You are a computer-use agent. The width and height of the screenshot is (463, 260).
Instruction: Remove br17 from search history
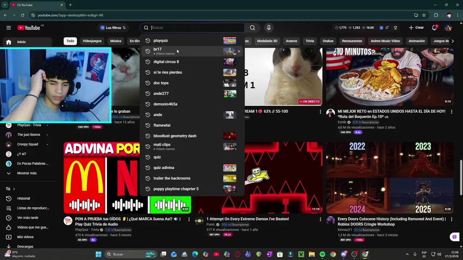(239, 51)
